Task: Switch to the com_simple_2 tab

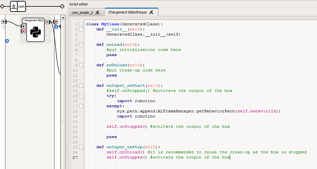Action: [x=82, y=12]
